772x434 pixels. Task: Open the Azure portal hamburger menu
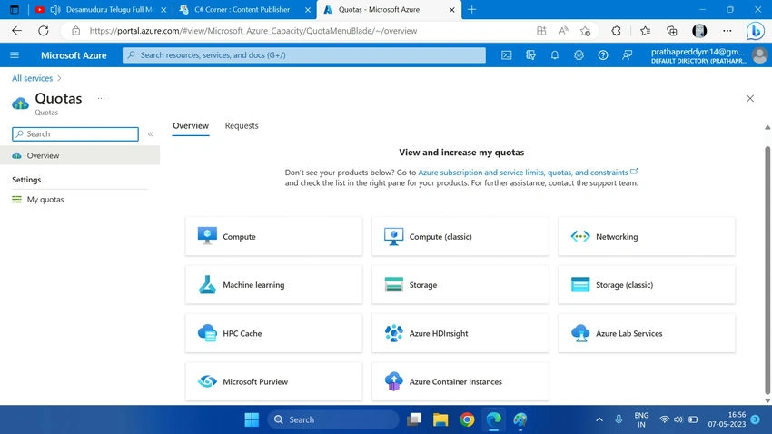[x=15, y=55]
